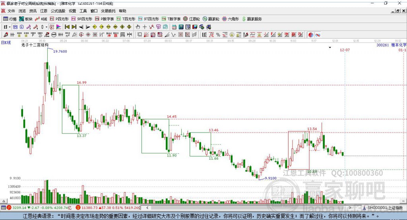Screen dimensions: 407x220
Task: Open the 公式选股 menu
Action: point(57,11)
